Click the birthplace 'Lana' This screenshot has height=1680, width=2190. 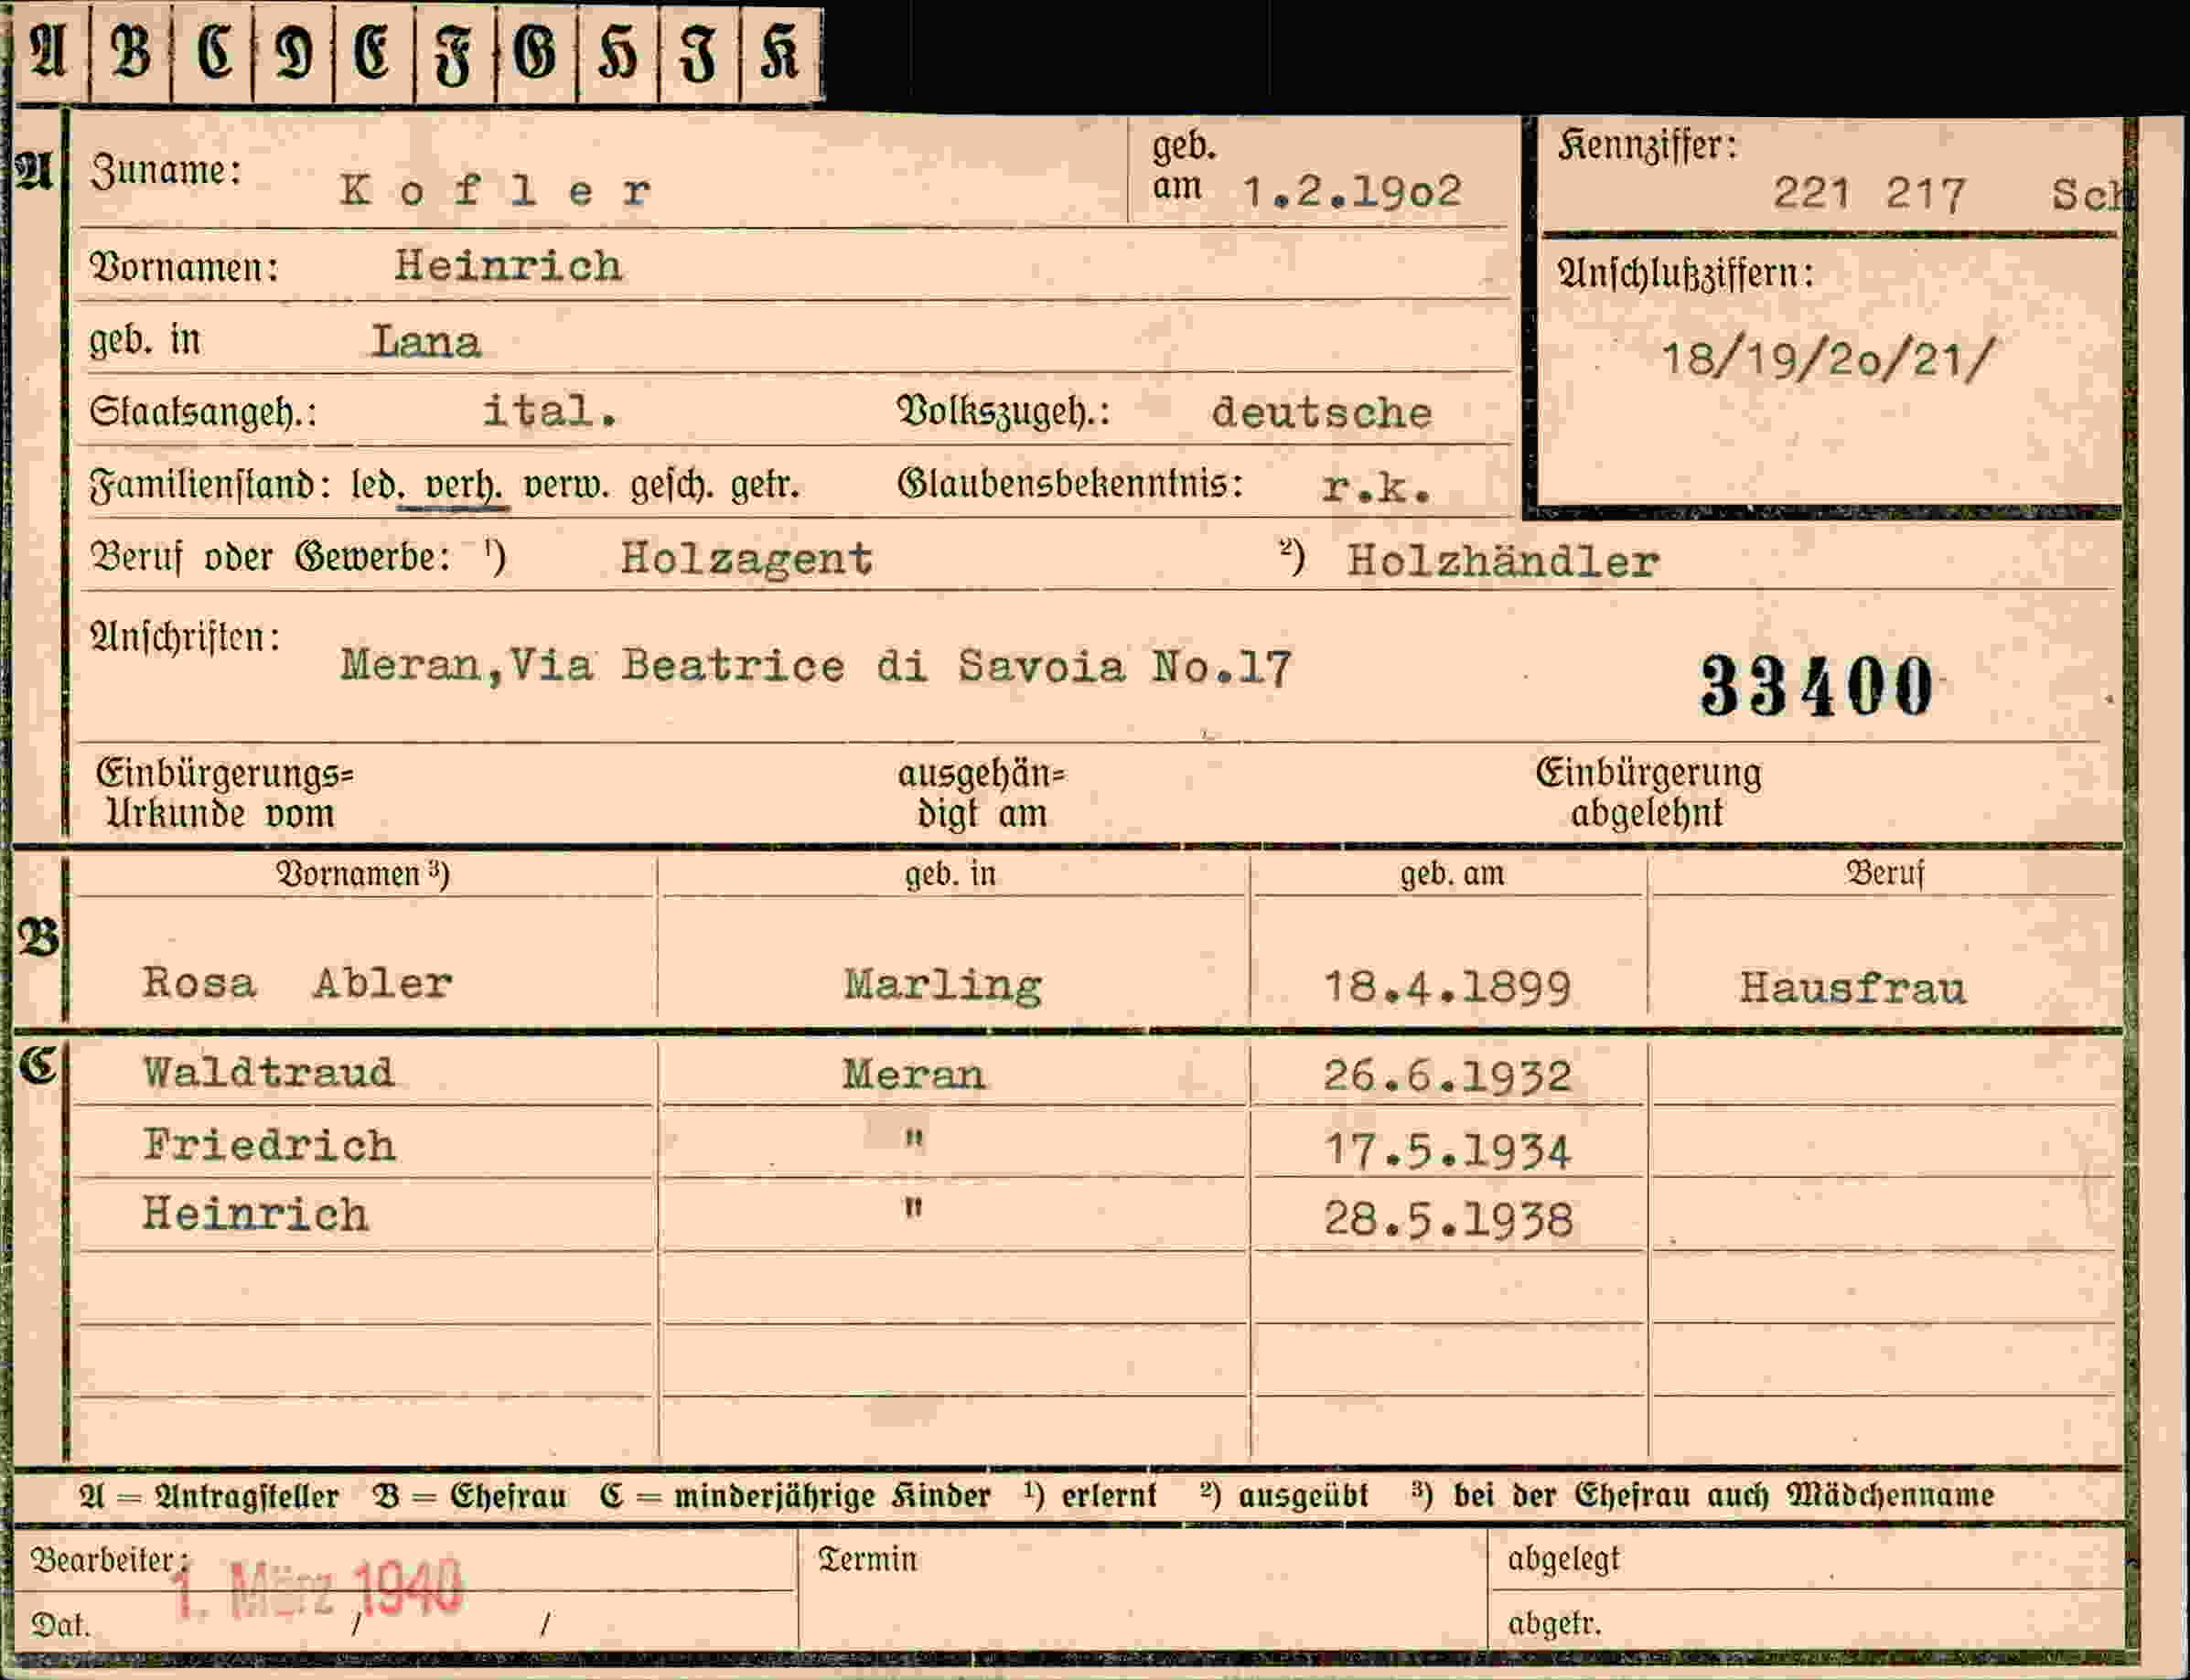click(427, 342)
